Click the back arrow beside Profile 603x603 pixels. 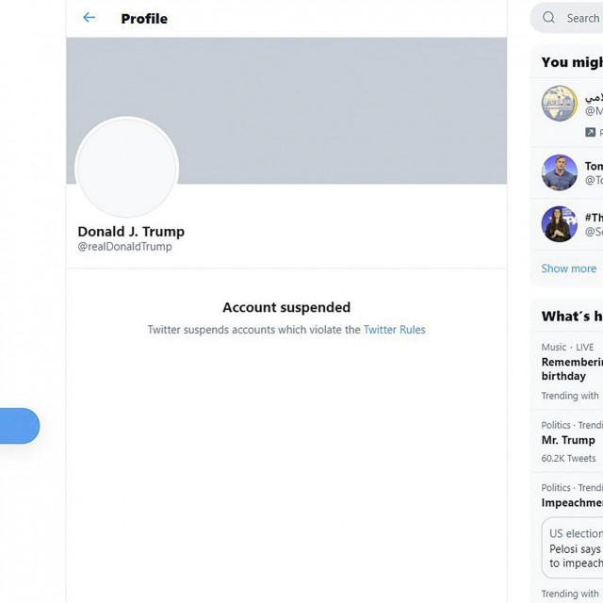pyautogui.click(x=89, y=18)
